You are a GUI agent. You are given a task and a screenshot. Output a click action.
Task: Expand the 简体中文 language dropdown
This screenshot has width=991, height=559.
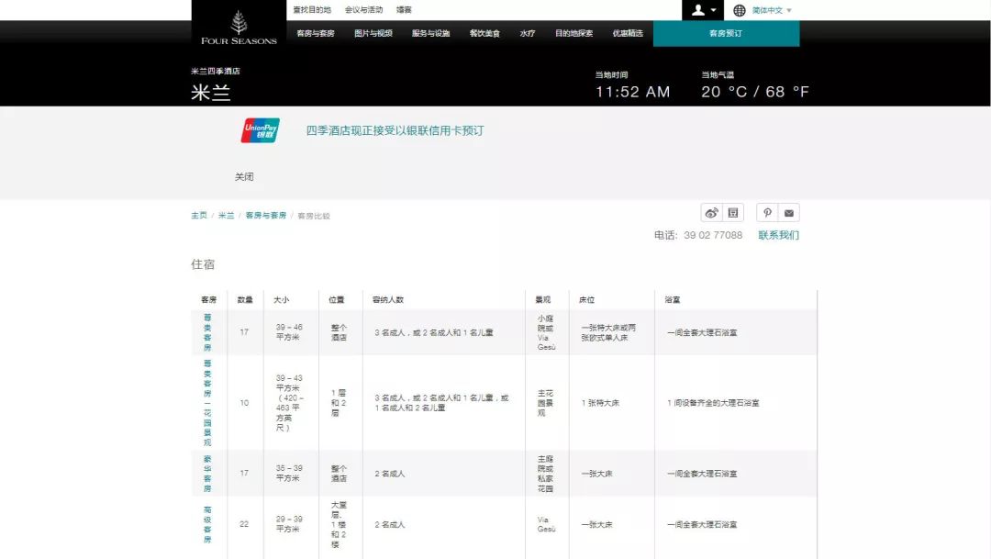pyautogui.click(x=772, y=10)
